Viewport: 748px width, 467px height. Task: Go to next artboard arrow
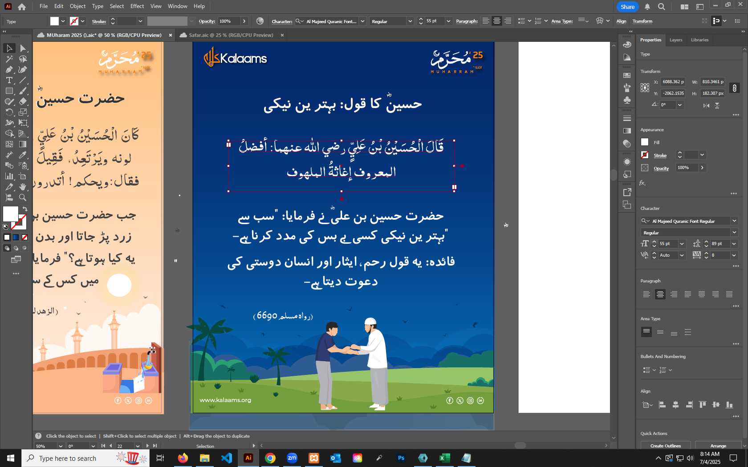click(147, 446)
